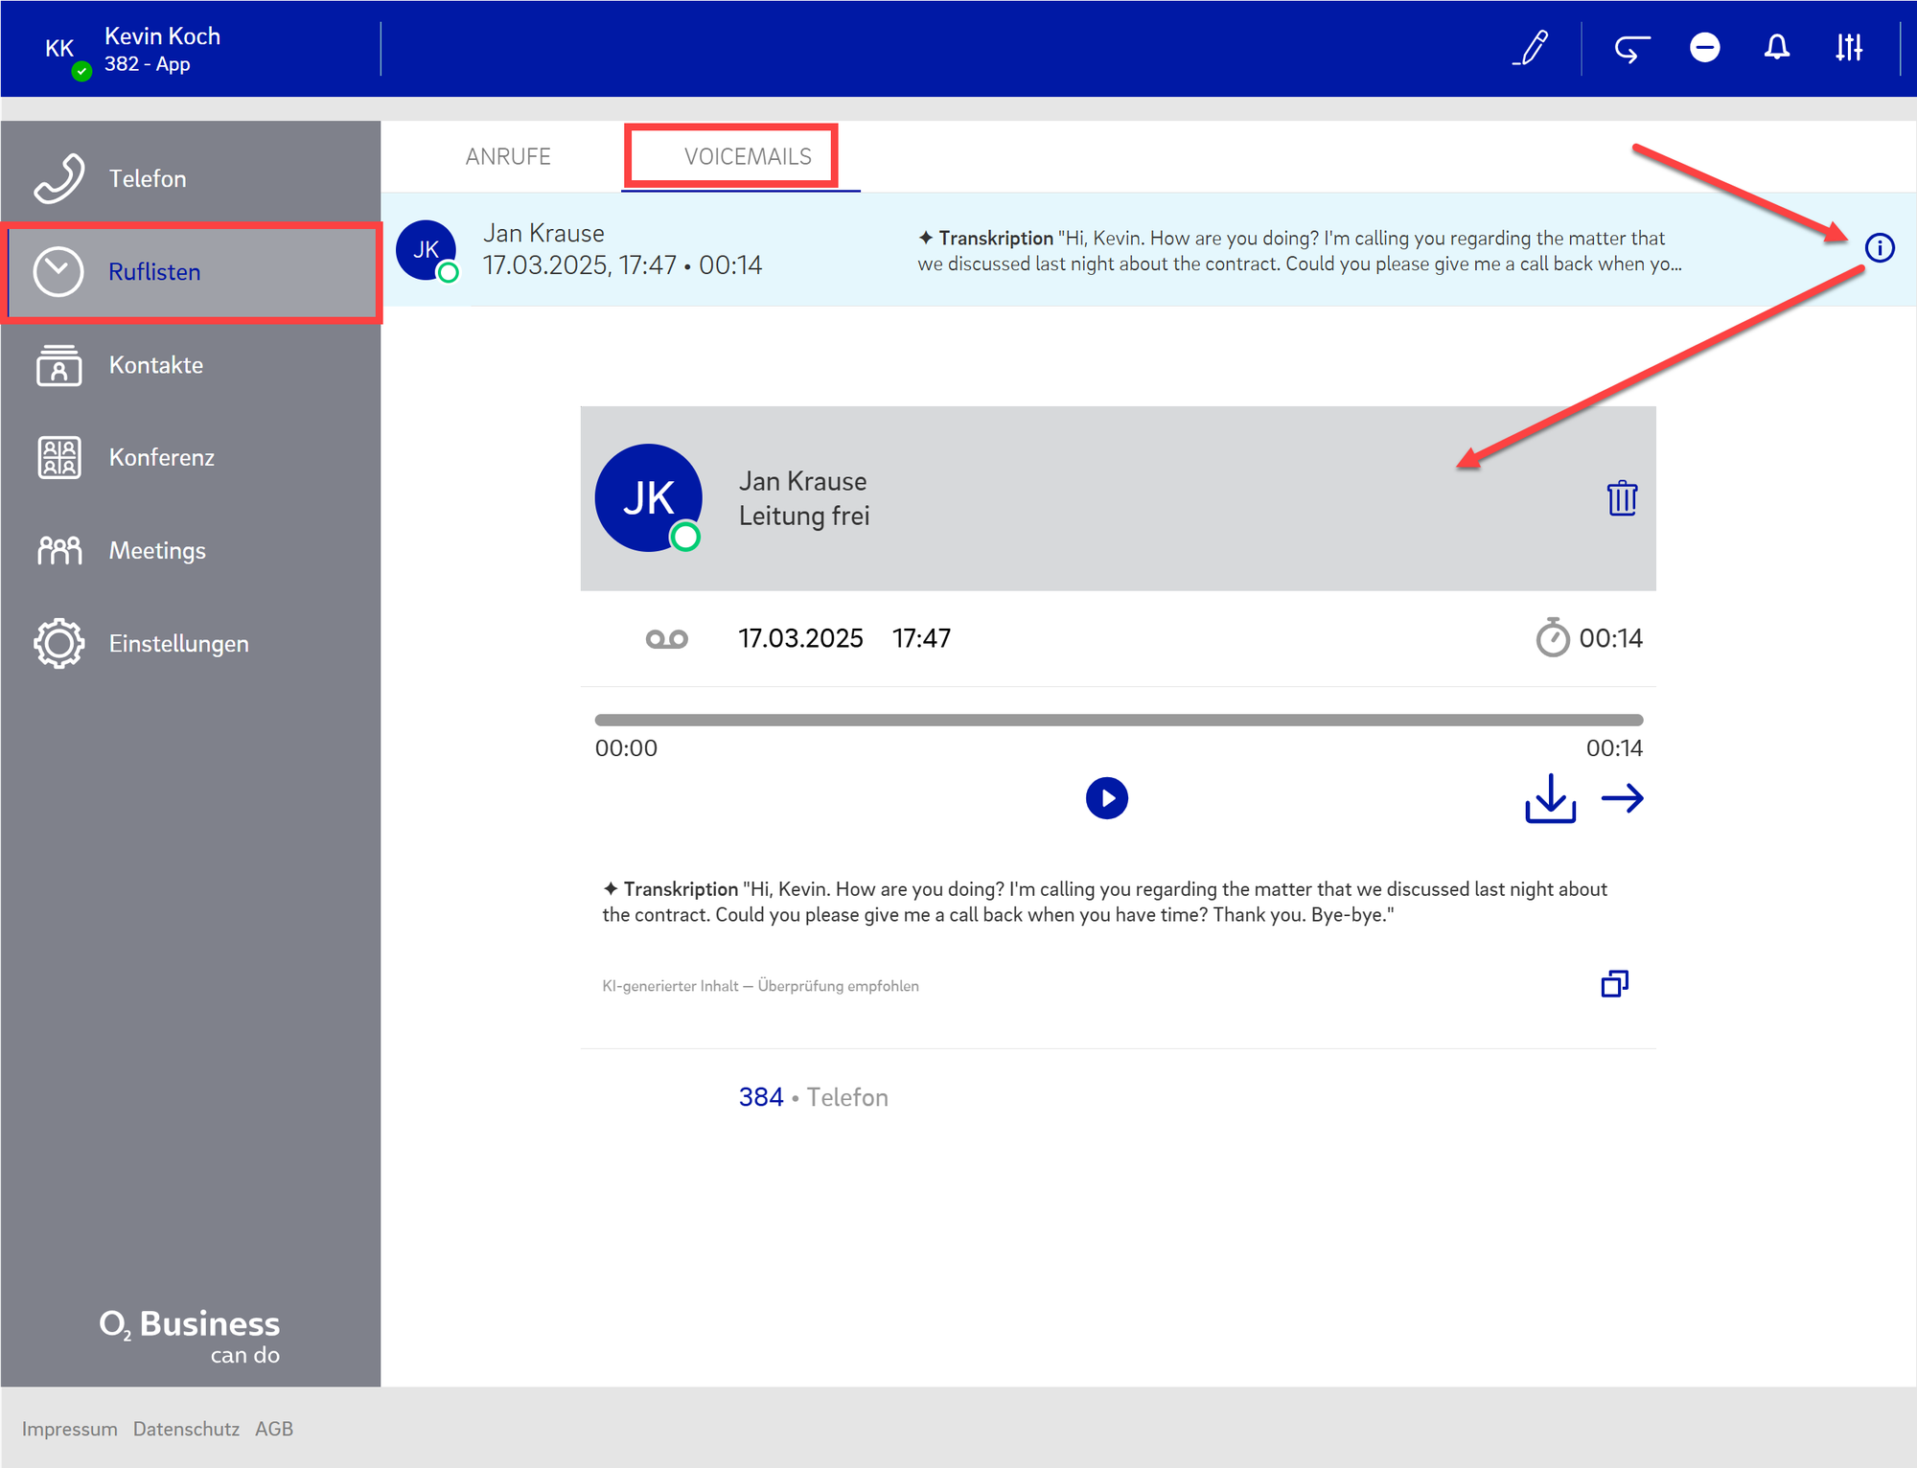Open Einstellungen in the sidebar
The image size is (1917, 1468).
click(x=178, y=644)
